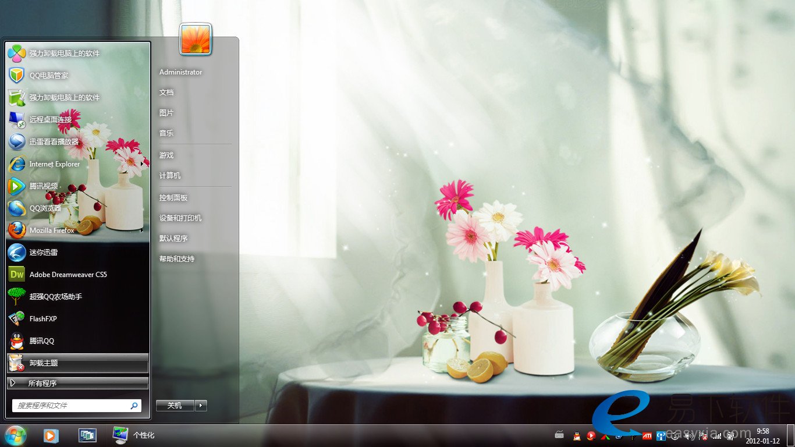Open the uninstaller entry with the colorful clover icon
This screenshot has width=795, height=447.
pos(78,54)
